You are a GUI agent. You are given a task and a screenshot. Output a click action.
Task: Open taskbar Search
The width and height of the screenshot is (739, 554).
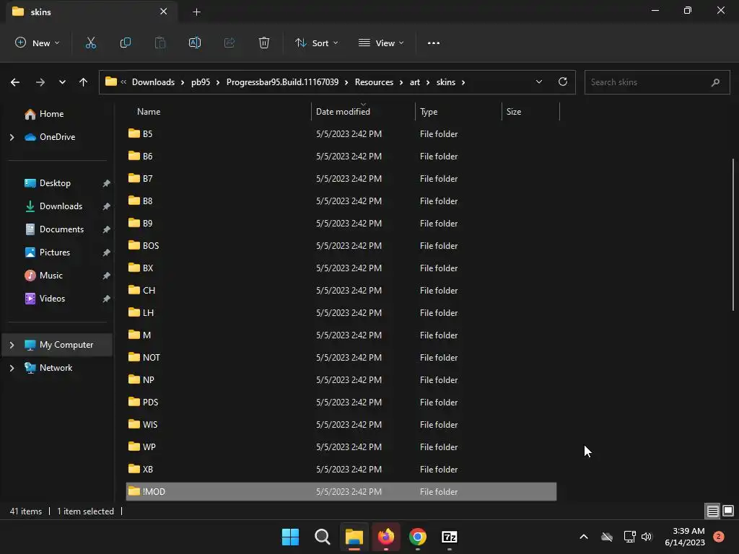(323, 537)
